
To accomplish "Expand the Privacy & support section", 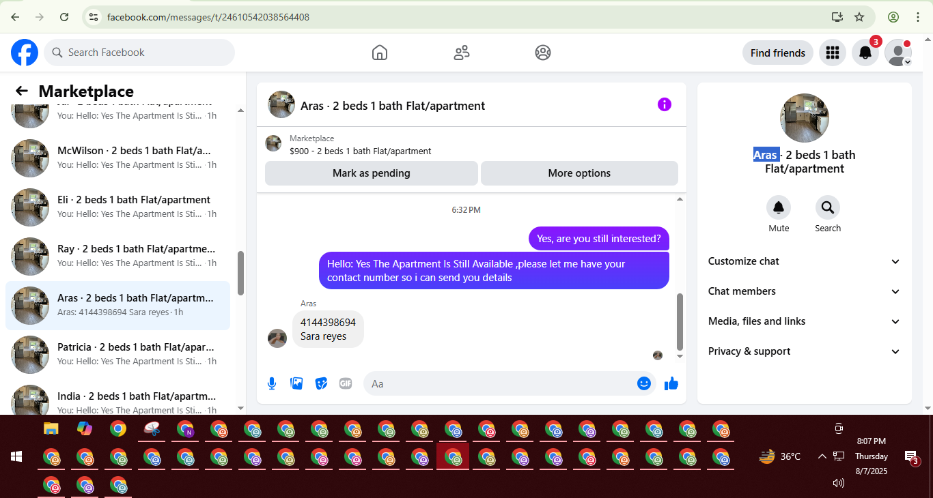I will pyautogui.click(x=805, y=351).
